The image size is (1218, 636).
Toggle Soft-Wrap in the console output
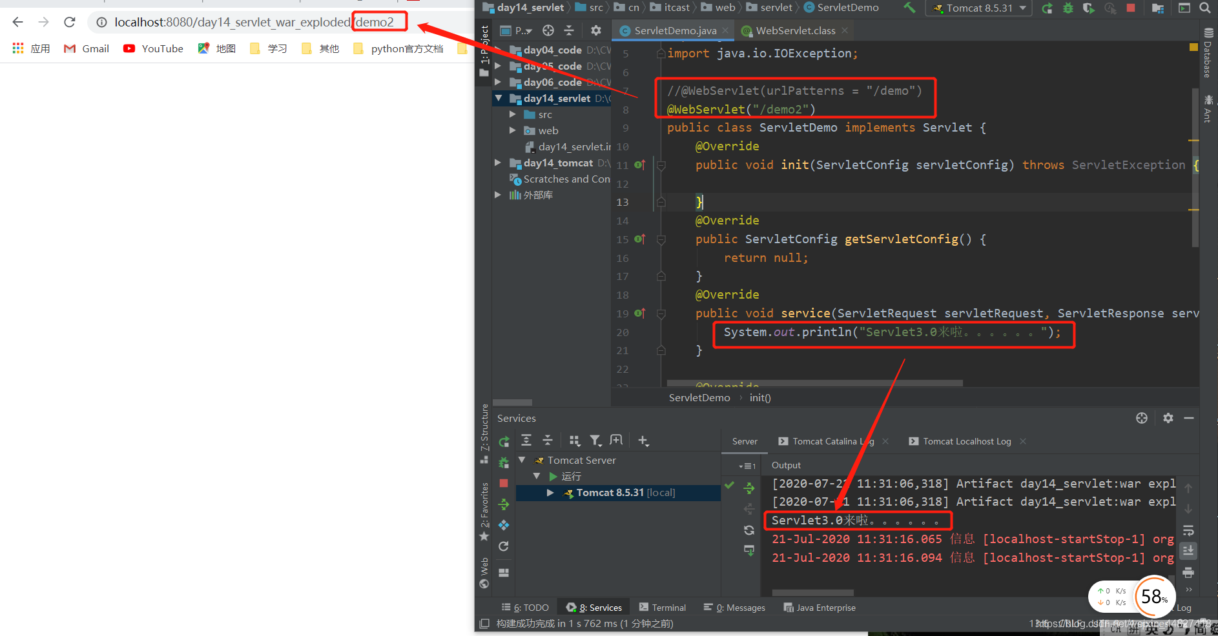1188,530
